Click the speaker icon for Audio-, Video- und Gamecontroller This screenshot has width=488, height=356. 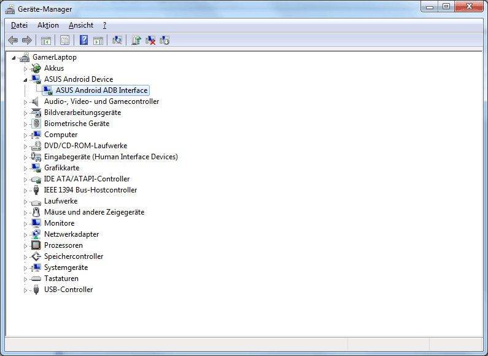tap(36, 101)
